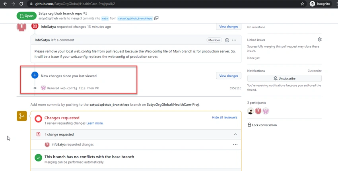This screenshot has height=171, width=338.
Task: Open InfoSatya review three-dot menu
Action: pyautogui.click(x=235, y=144)
